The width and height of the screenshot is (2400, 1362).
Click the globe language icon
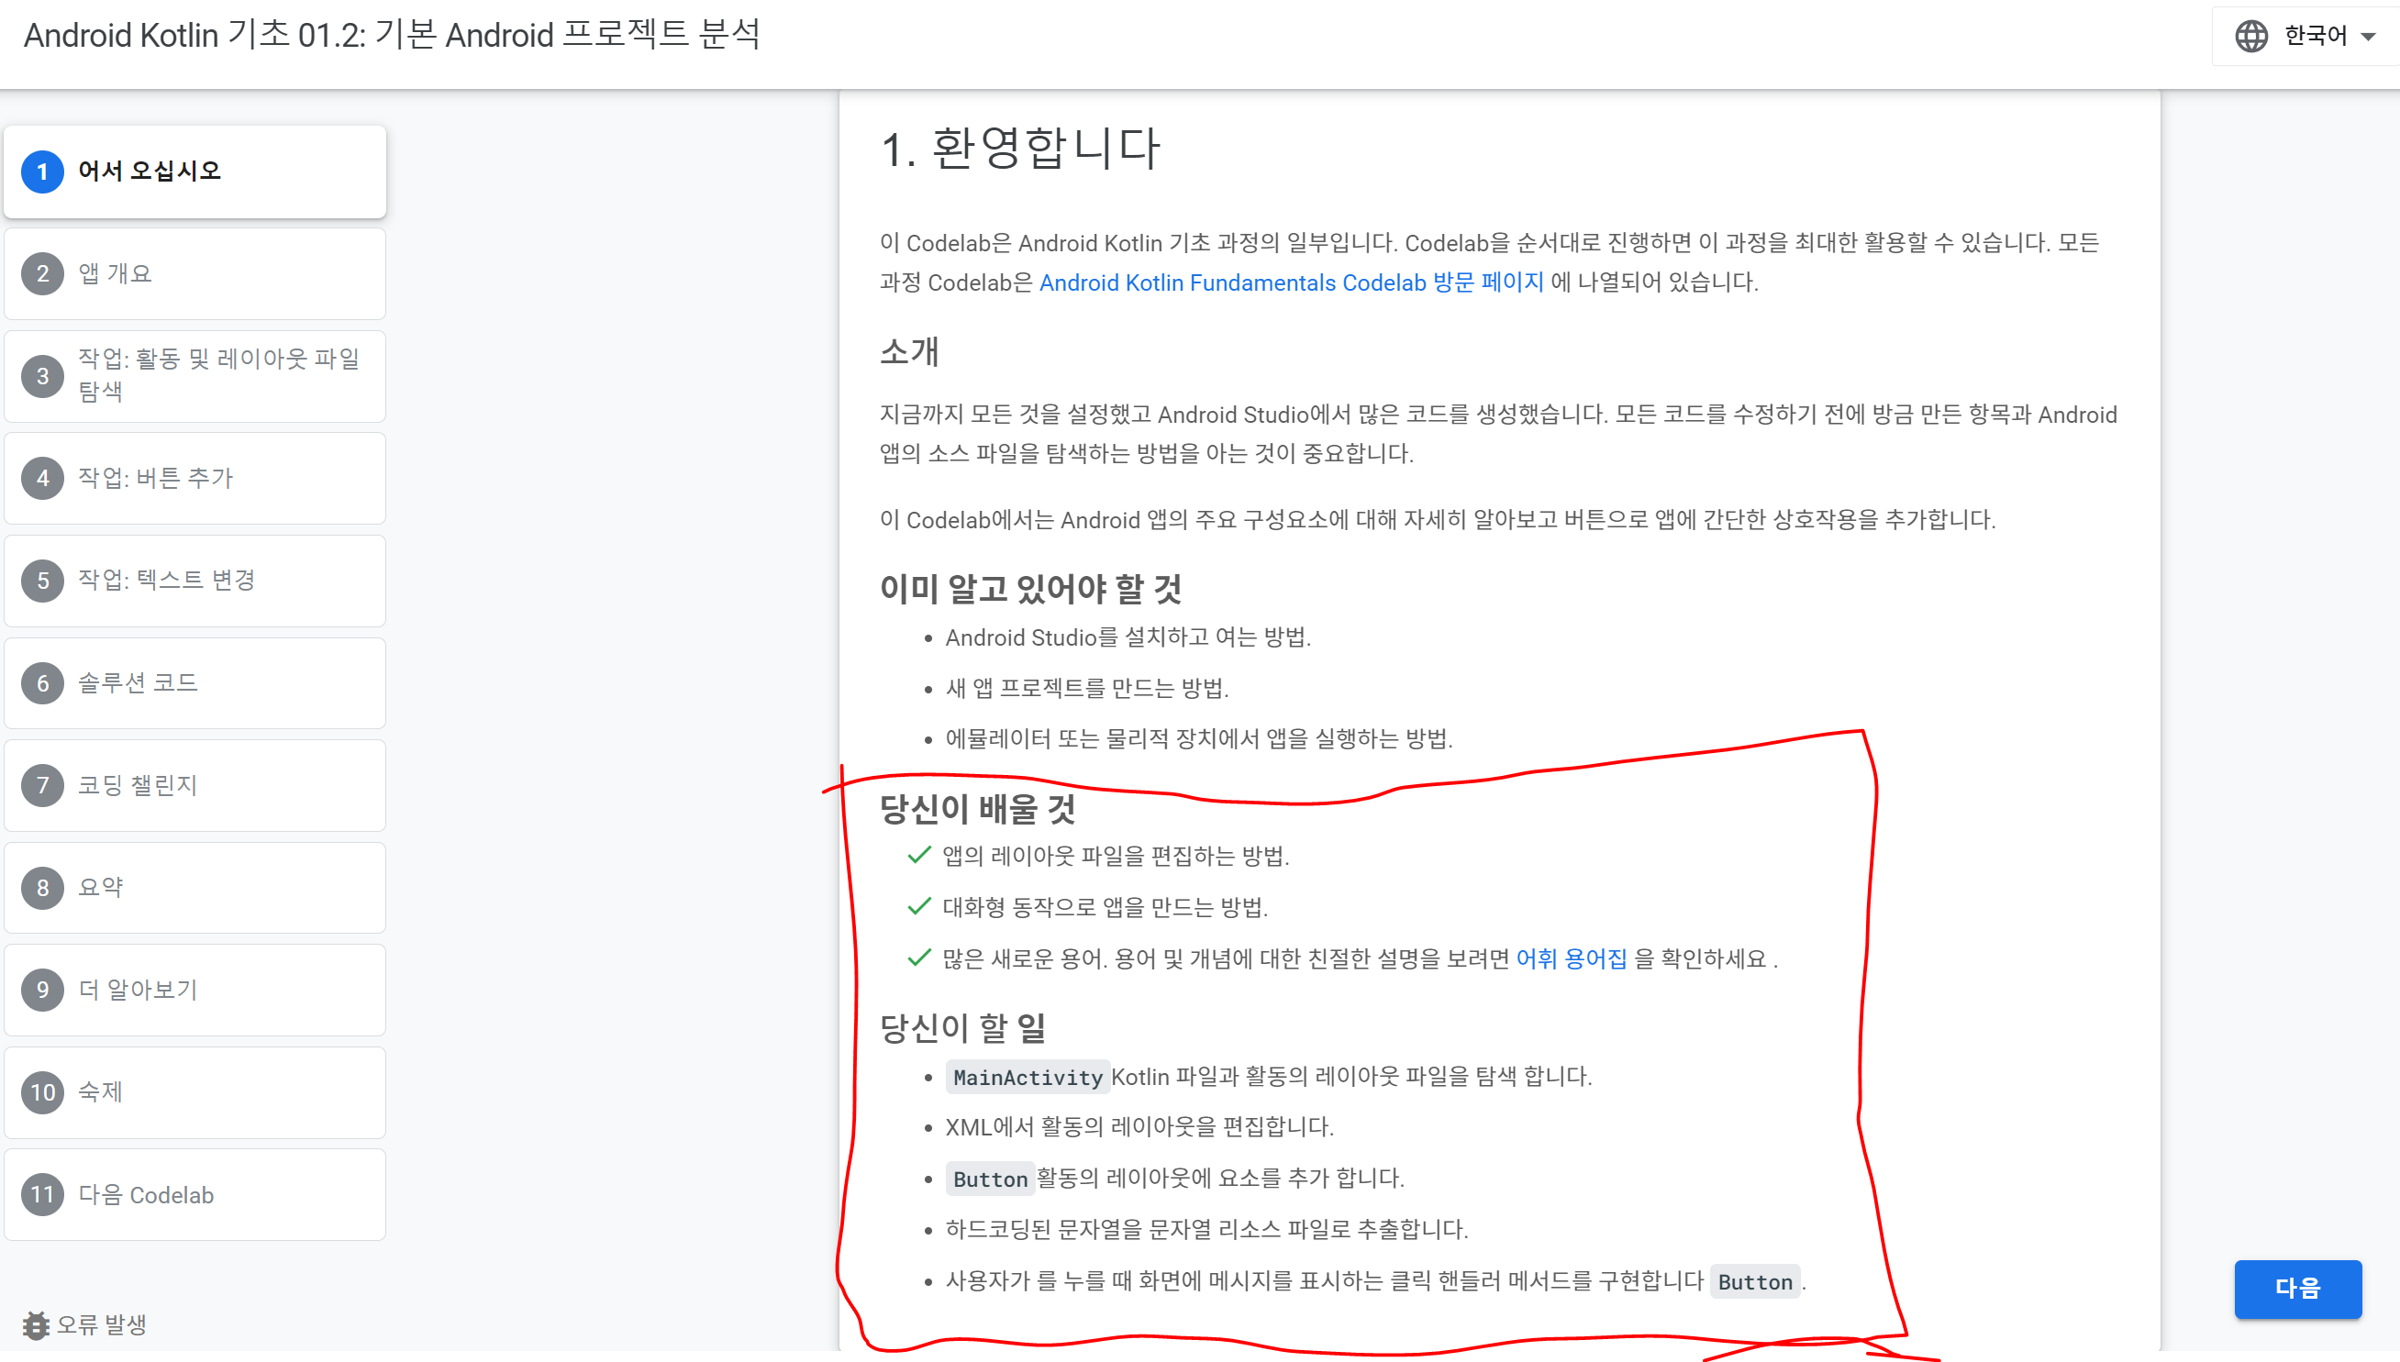2250,37
